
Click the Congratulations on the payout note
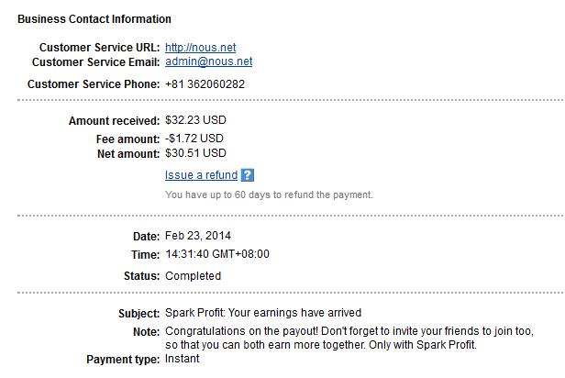(349, 338)
